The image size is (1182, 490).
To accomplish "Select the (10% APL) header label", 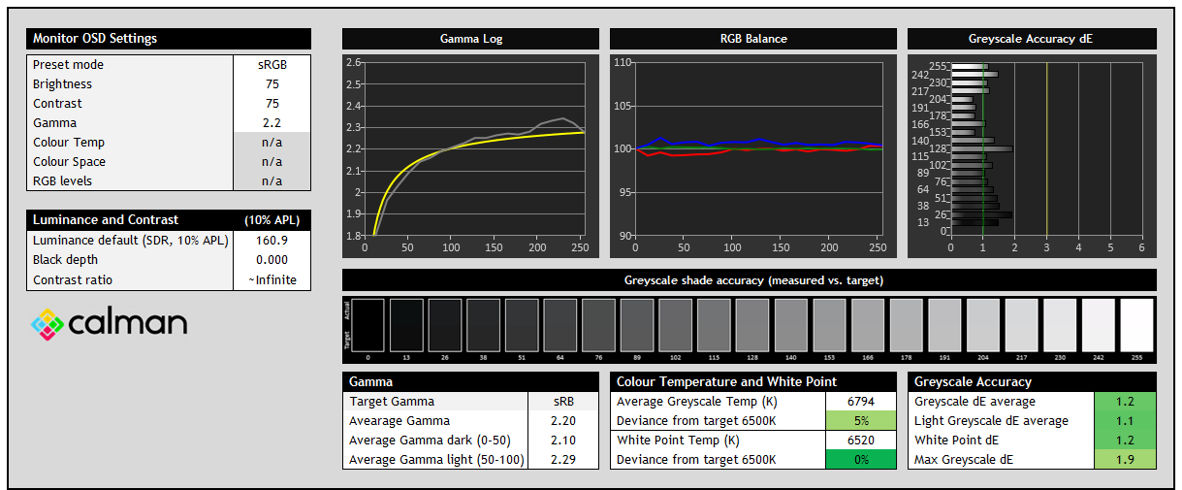I will pos(272,220).
